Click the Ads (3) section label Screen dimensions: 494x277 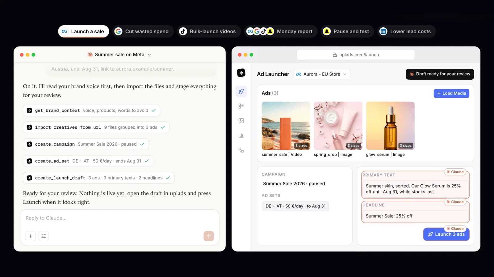tap(270, 93)
